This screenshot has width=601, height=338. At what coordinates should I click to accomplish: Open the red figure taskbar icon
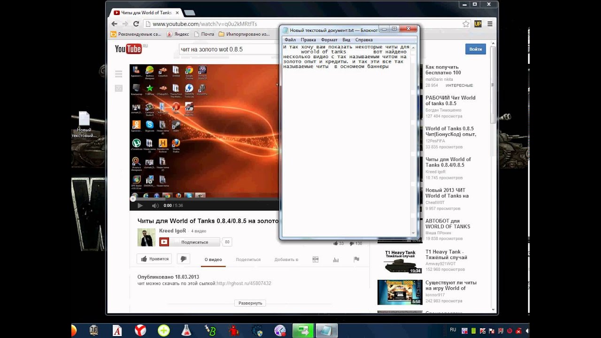tap(233, 330)
